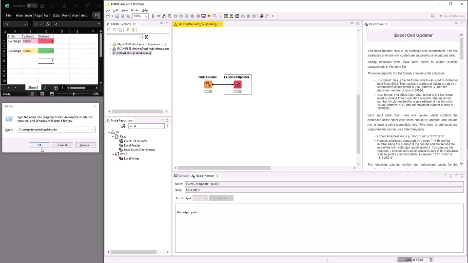
Task: Select Excel cell containing Existing2
Action: tap(15, 51)
